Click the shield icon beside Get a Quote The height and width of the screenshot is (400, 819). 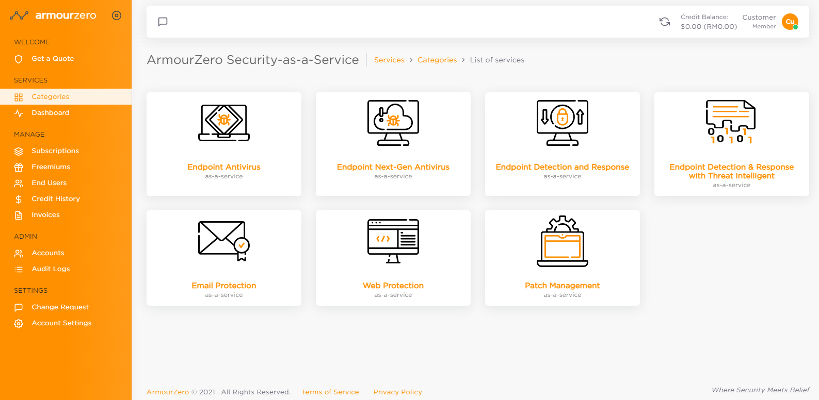tap(19, 59)
